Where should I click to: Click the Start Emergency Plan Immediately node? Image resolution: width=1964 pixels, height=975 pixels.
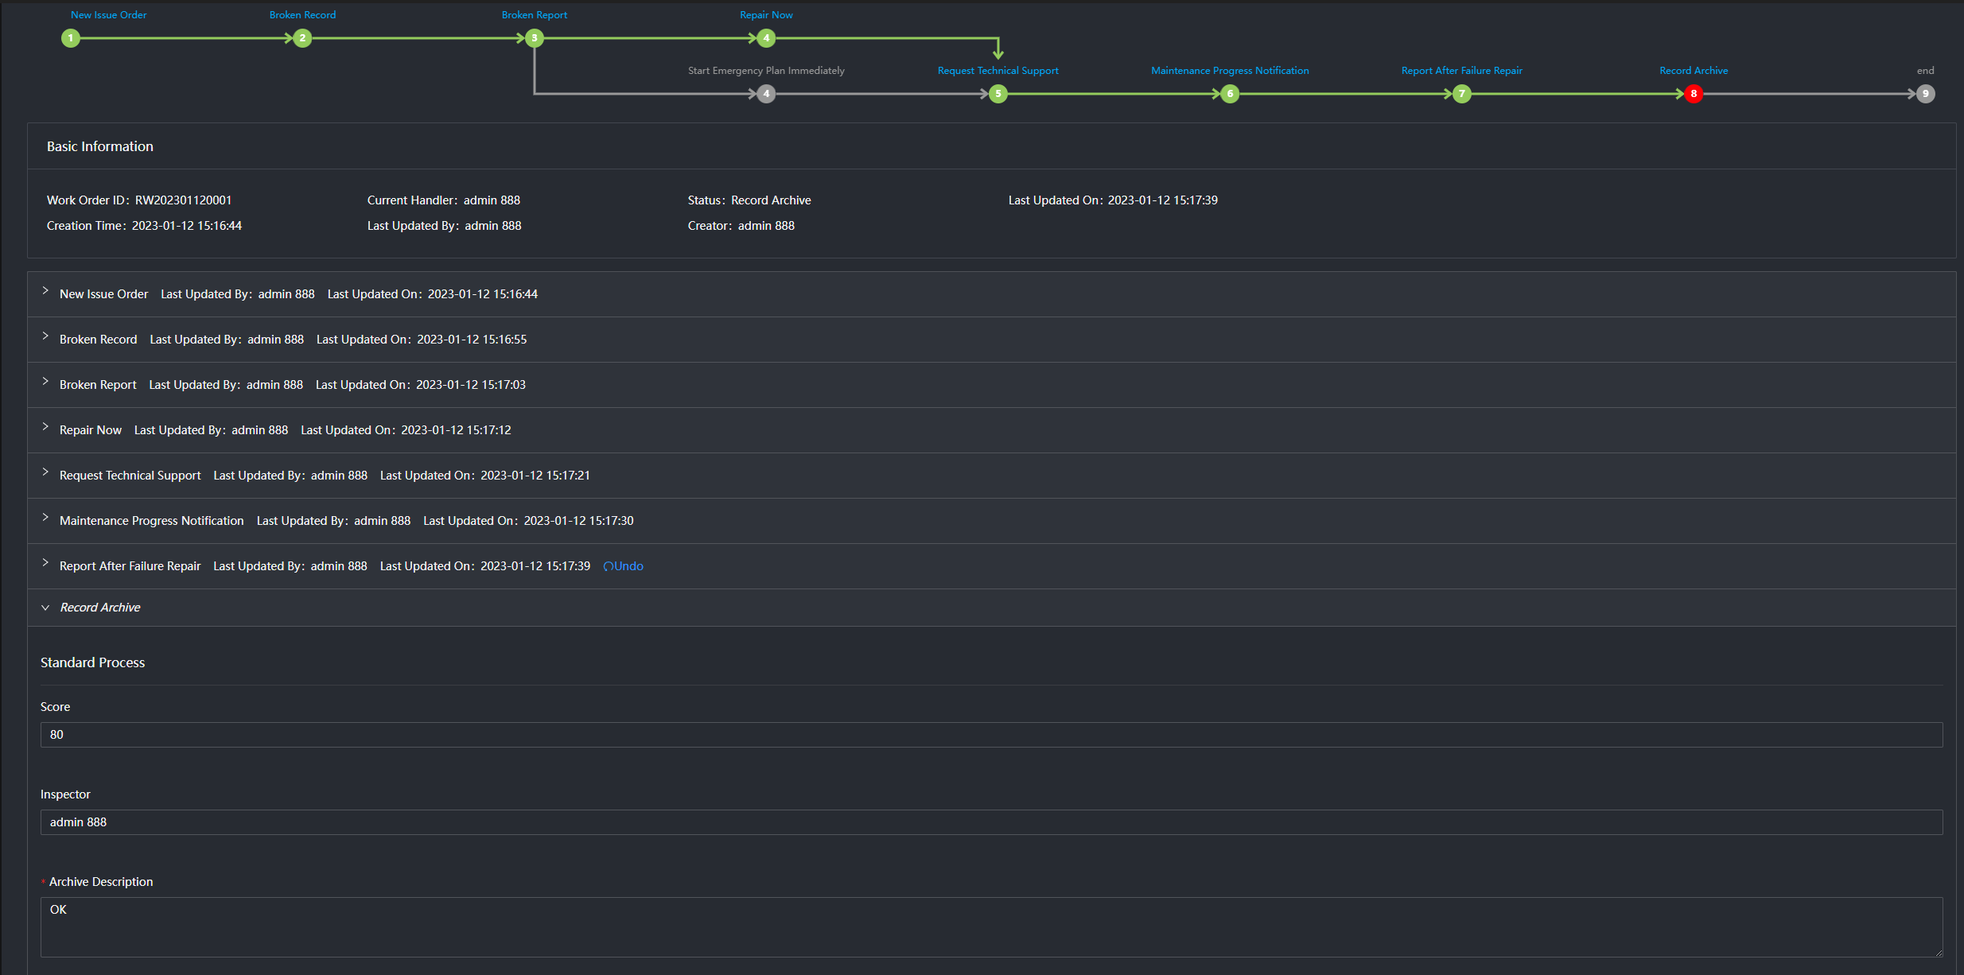tap(765, 93)
